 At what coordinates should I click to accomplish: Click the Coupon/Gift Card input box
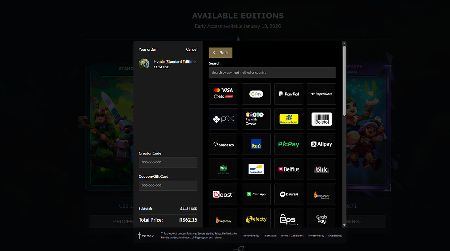click(168, 185)
